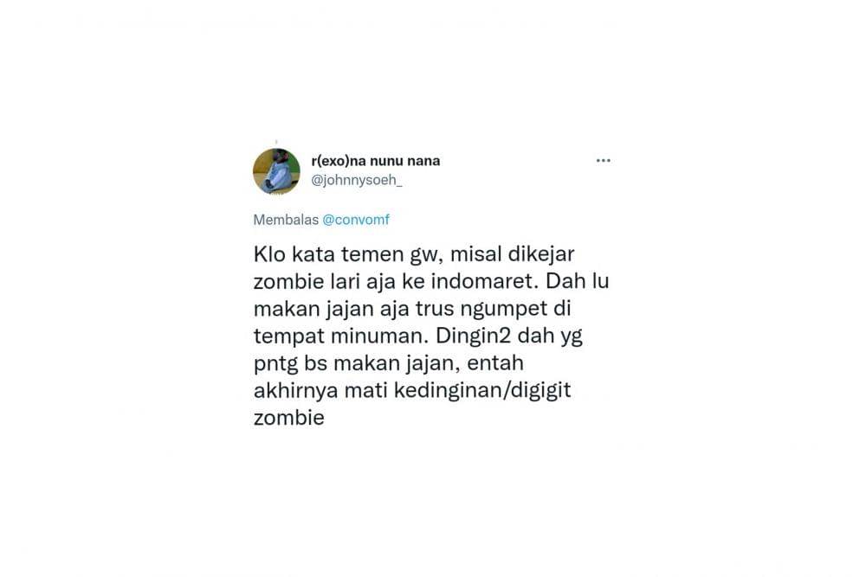
Task: Click the word pntg in the tweet
Action: point(275,364)
